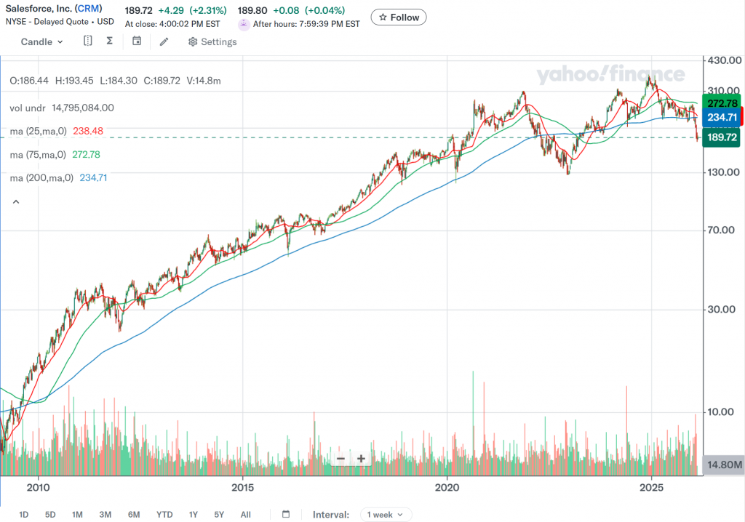Viewport: 745px width, 522px height.
Task: Open the indicators sigma icon
Action: click(109, 41)
